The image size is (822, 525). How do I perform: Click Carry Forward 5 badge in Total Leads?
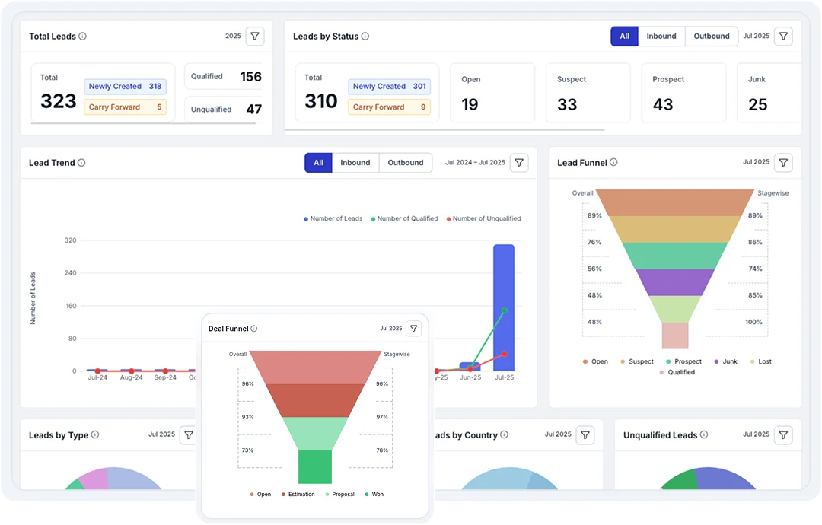click(x=125, y=107)
